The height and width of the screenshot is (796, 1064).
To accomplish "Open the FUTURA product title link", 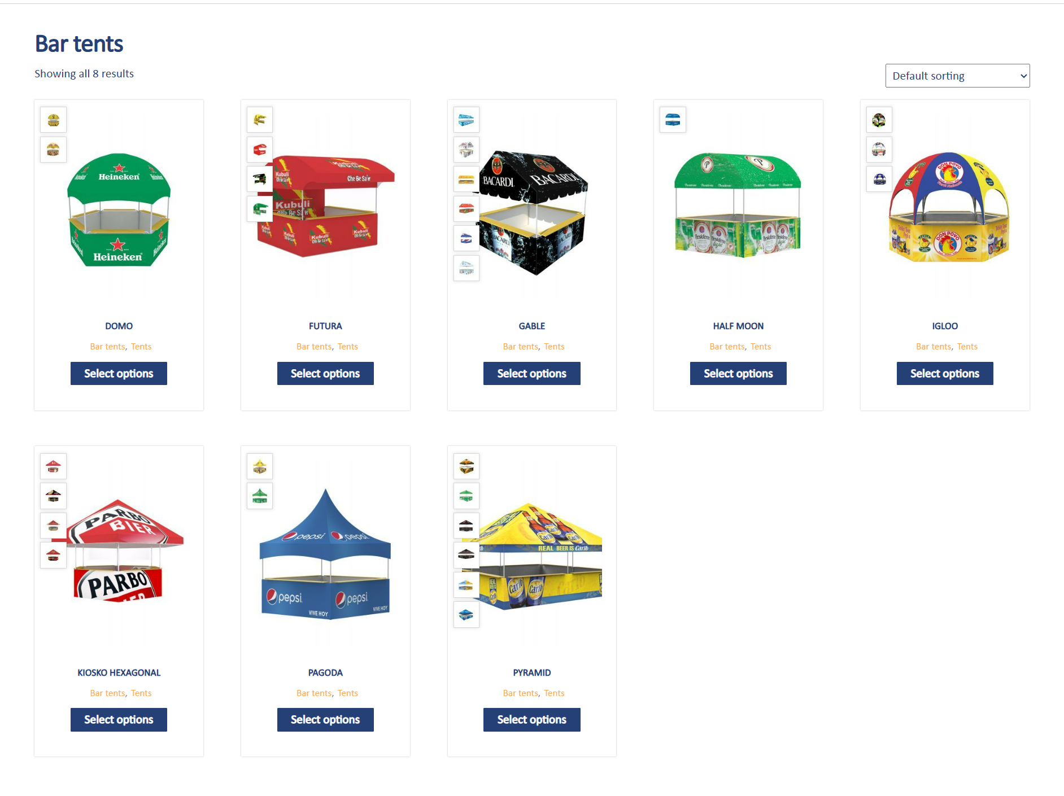I will tap(325, 326).
